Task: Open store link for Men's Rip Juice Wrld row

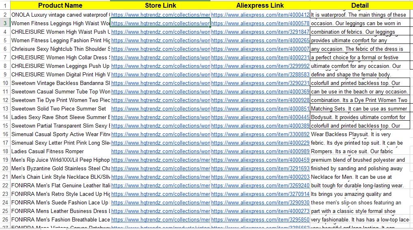Action: (160, 160)
